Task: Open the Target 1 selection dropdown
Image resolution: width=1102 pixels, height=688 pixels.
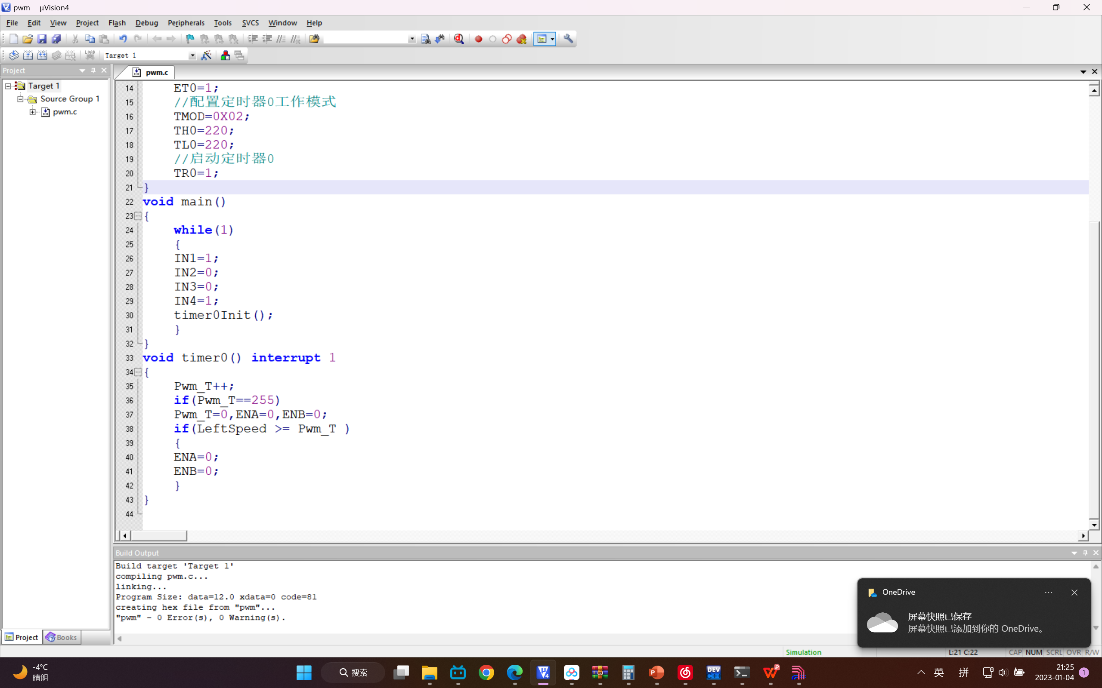Action: click(192, 55)
